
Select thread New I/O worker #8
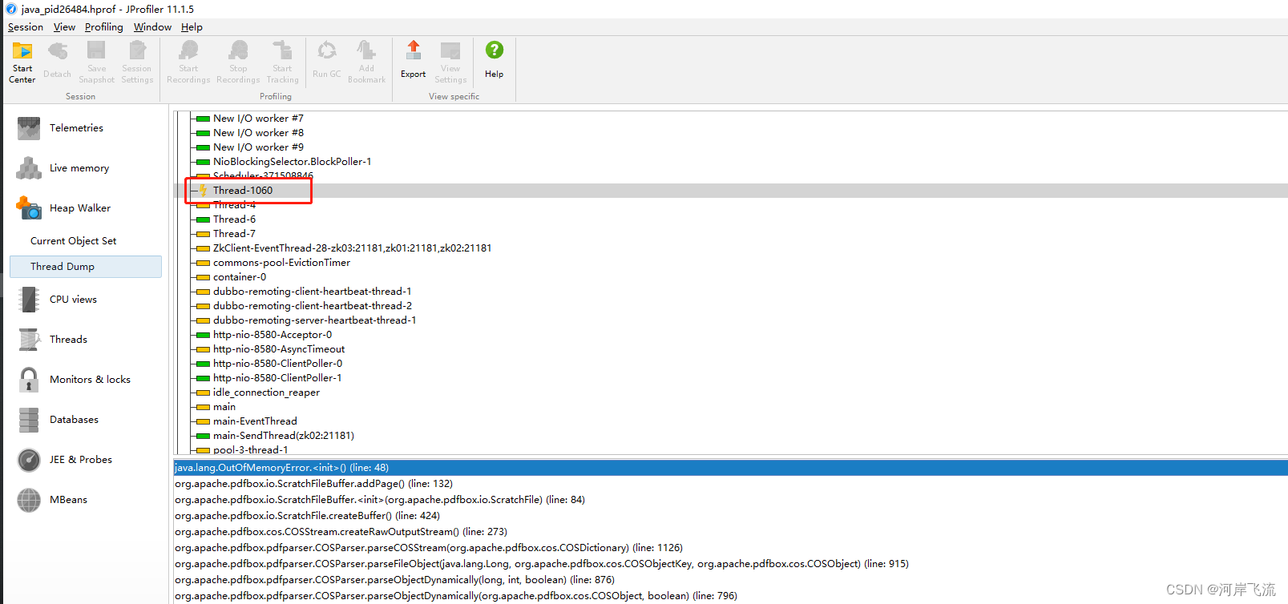[x=258, y=133]
